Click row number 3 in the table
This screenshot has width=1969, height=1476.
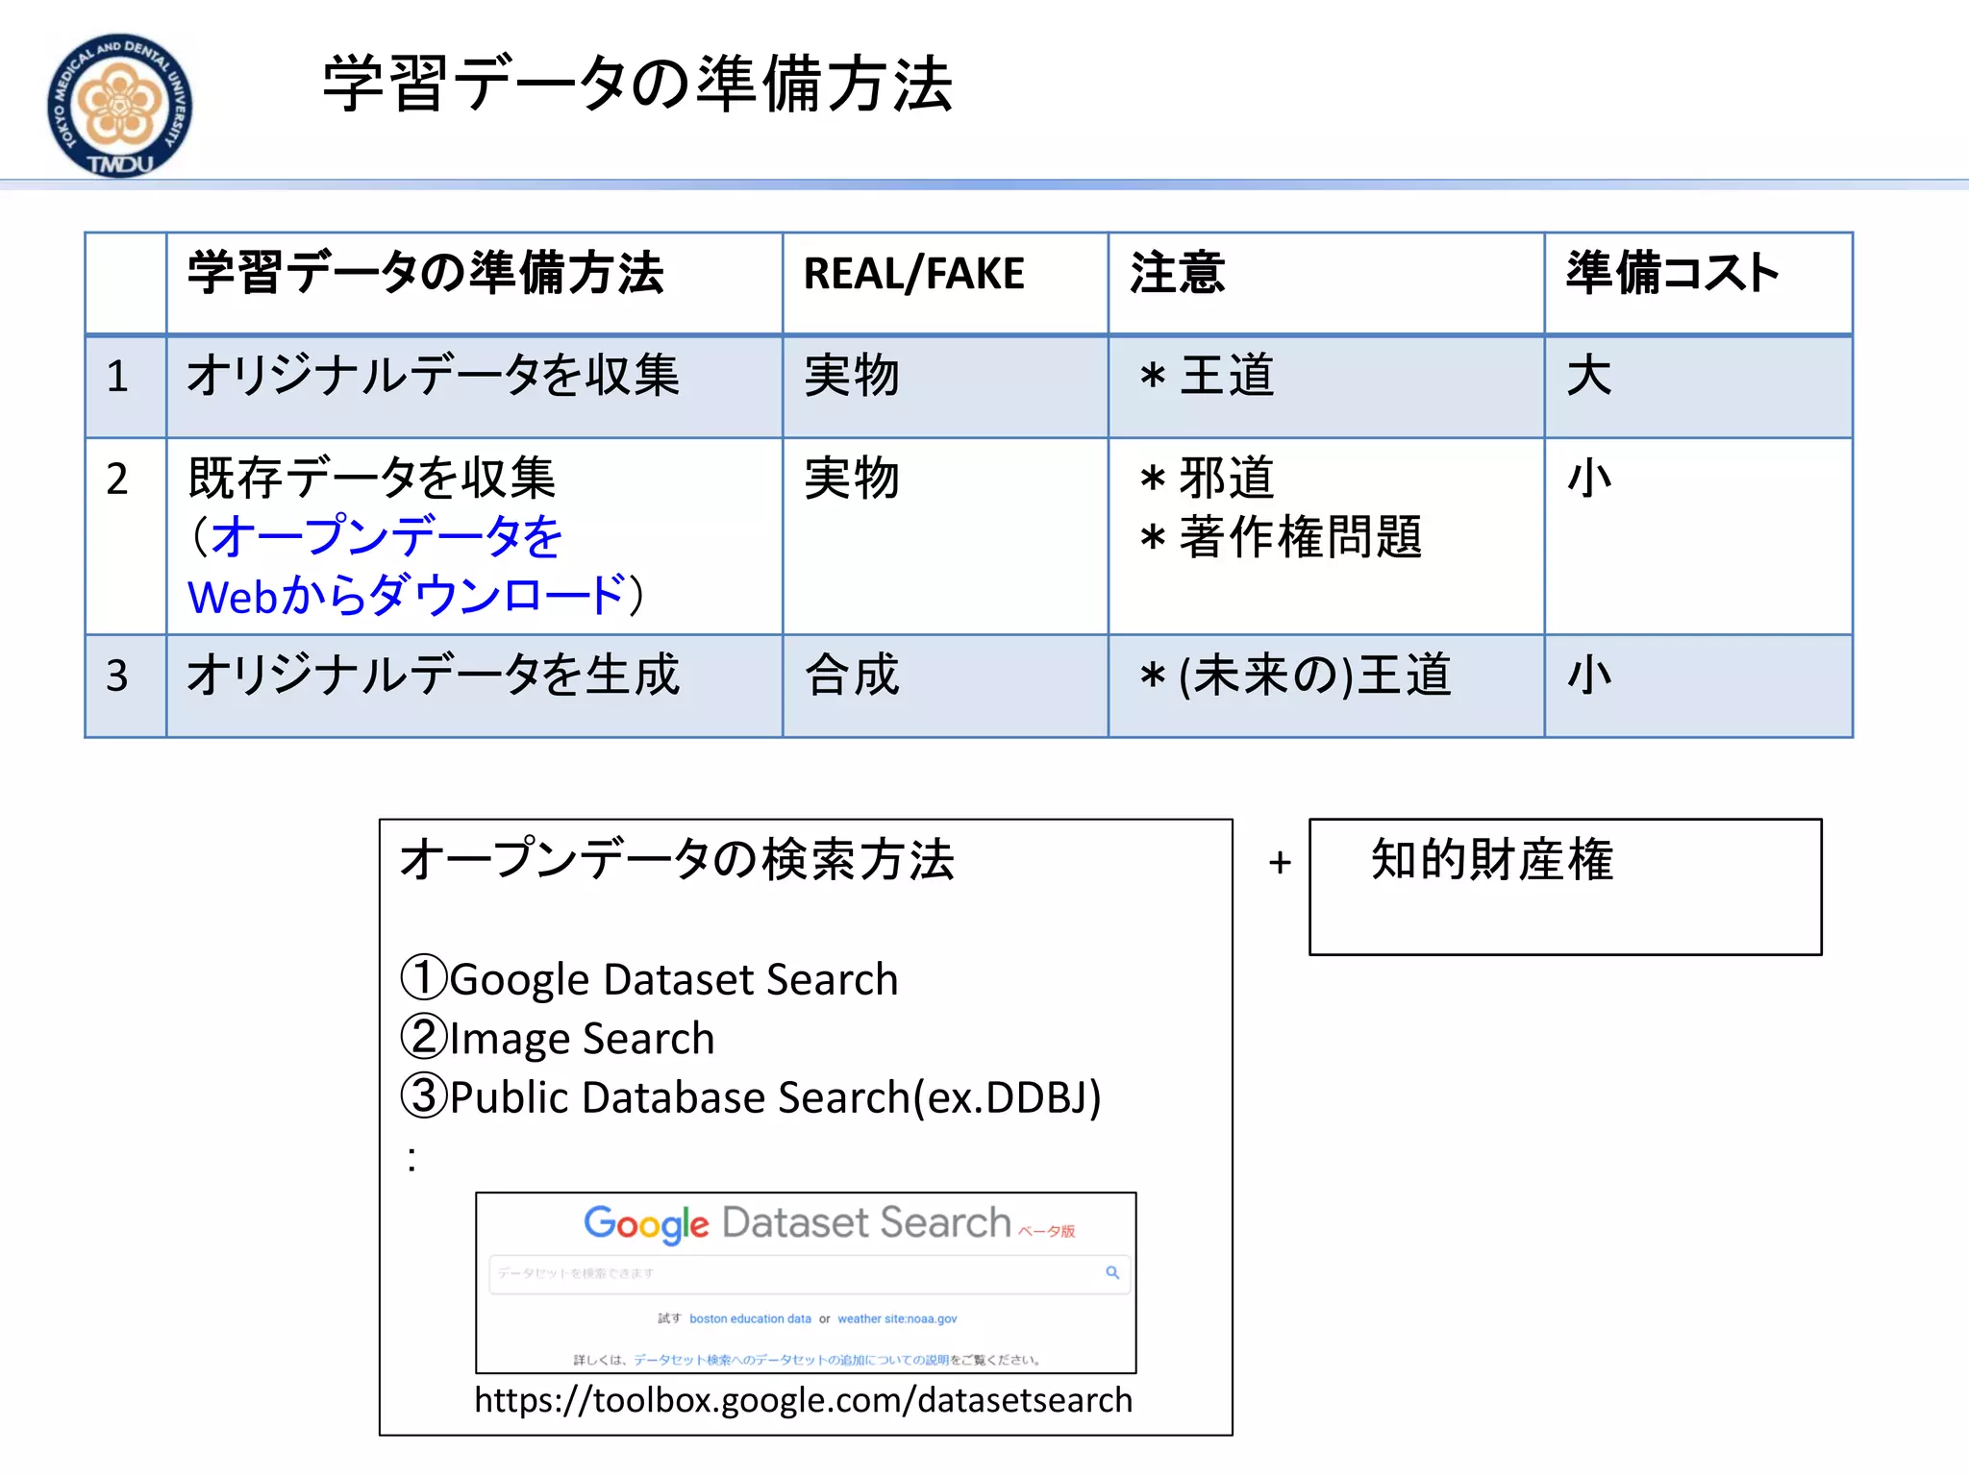[x=117, y=676]
